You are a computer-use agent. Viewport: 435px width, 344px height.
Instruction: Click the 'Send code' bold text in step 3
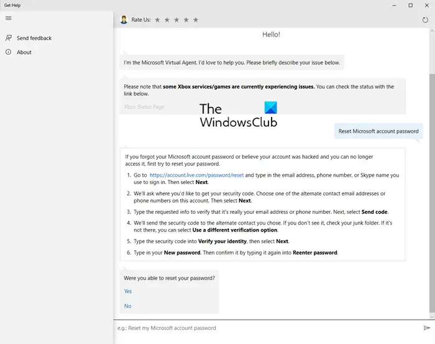pyautogui.click(x=374, y=212)
